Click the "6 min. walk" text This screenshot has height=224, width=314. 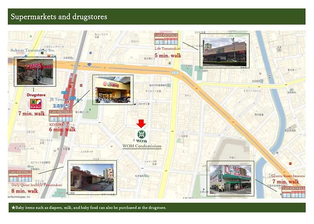62,129
